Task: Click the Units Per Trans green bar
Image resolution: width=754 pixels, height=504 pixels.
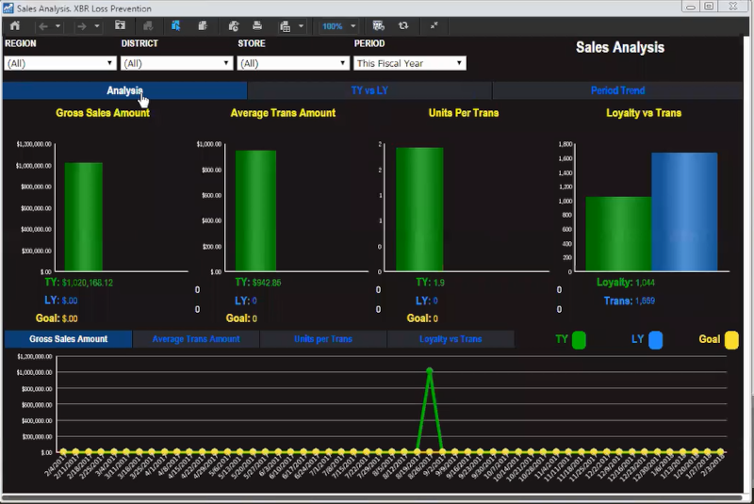Action: pos(419,209)
